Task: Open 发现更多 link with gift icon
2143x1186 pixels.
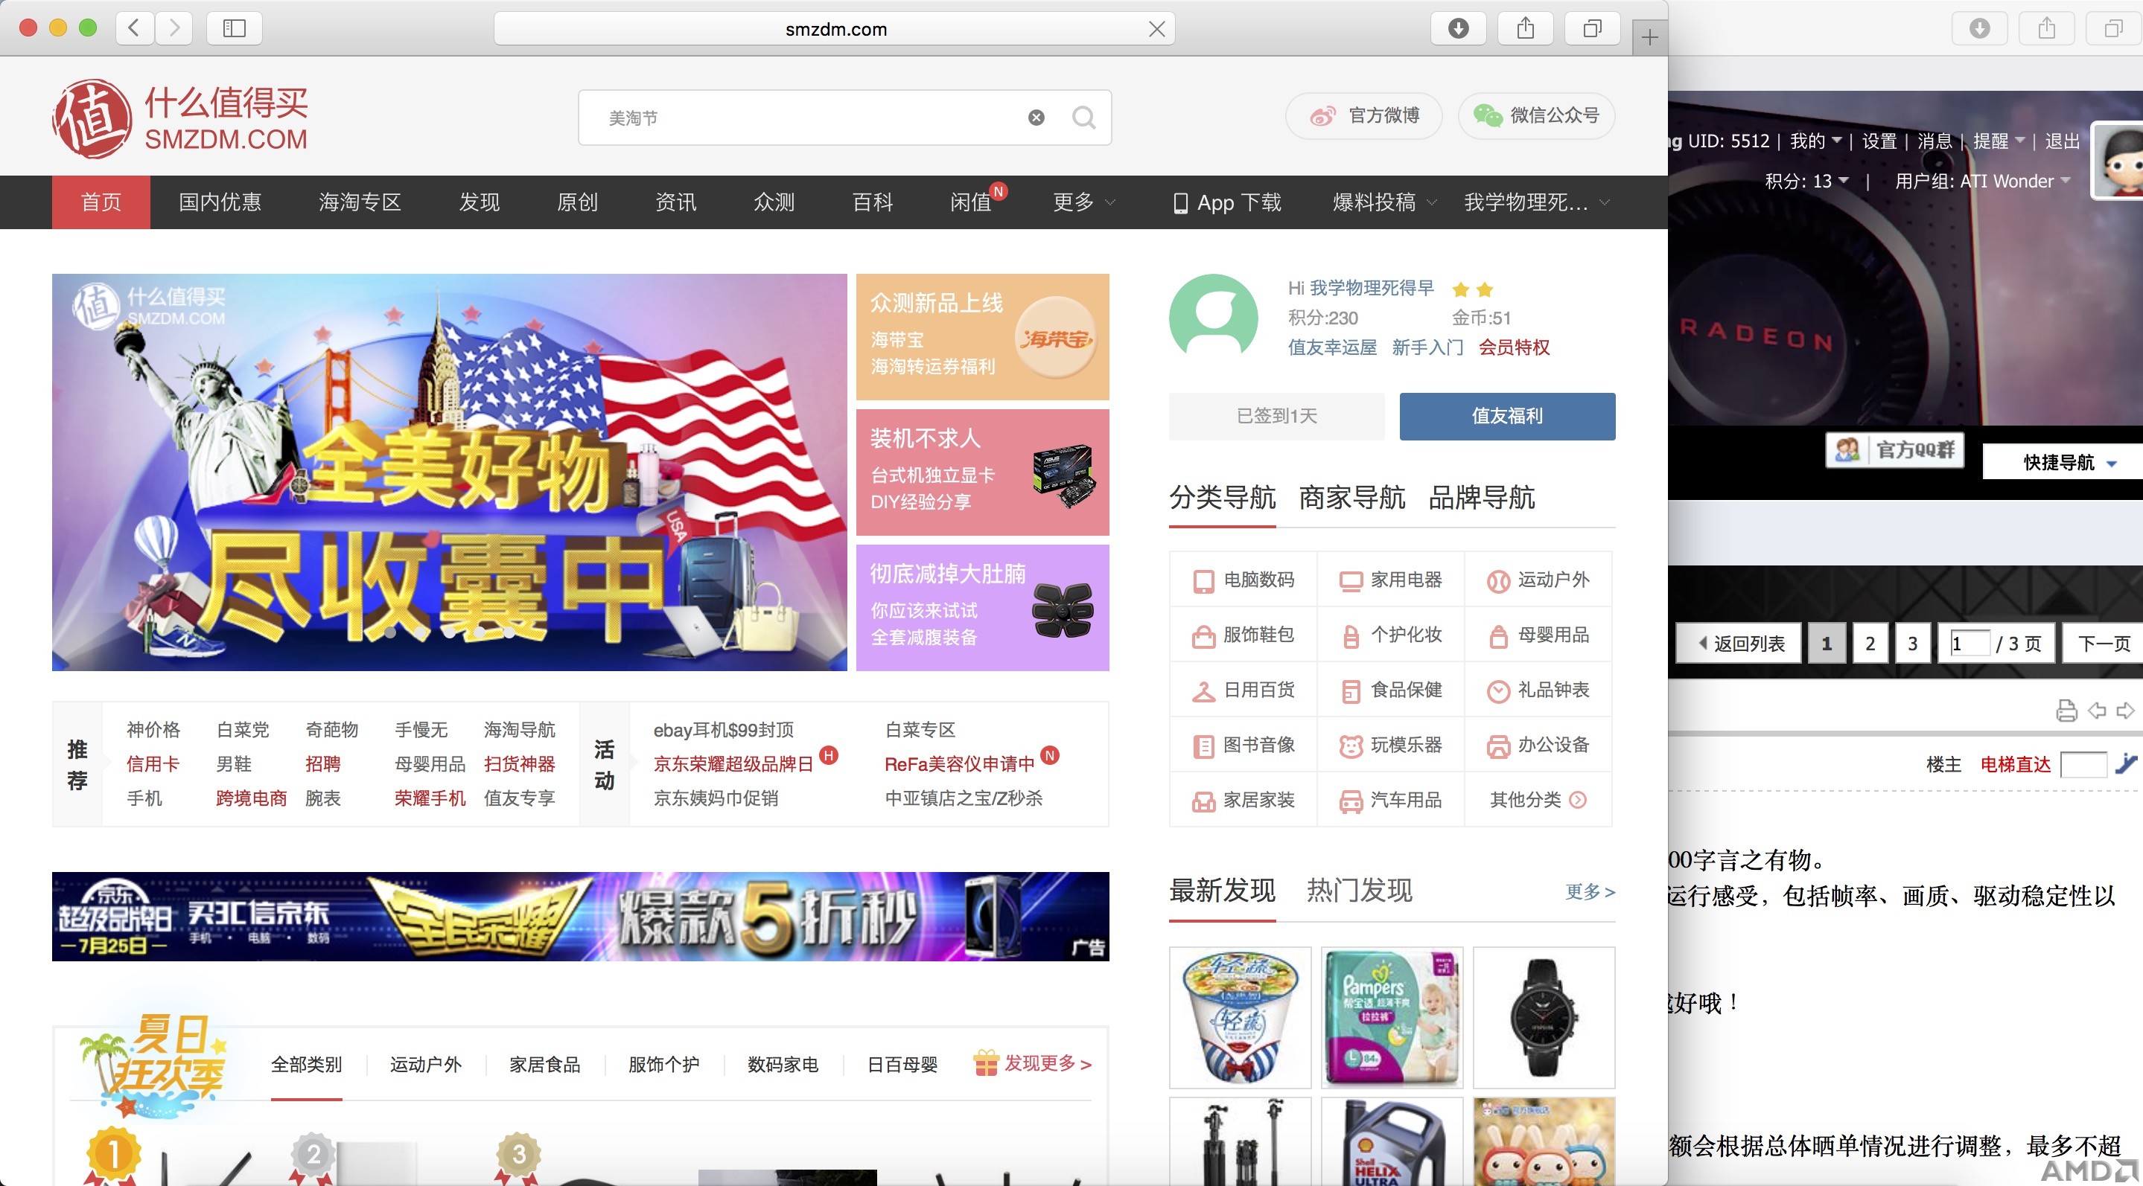Action: pos(1032,1063)
